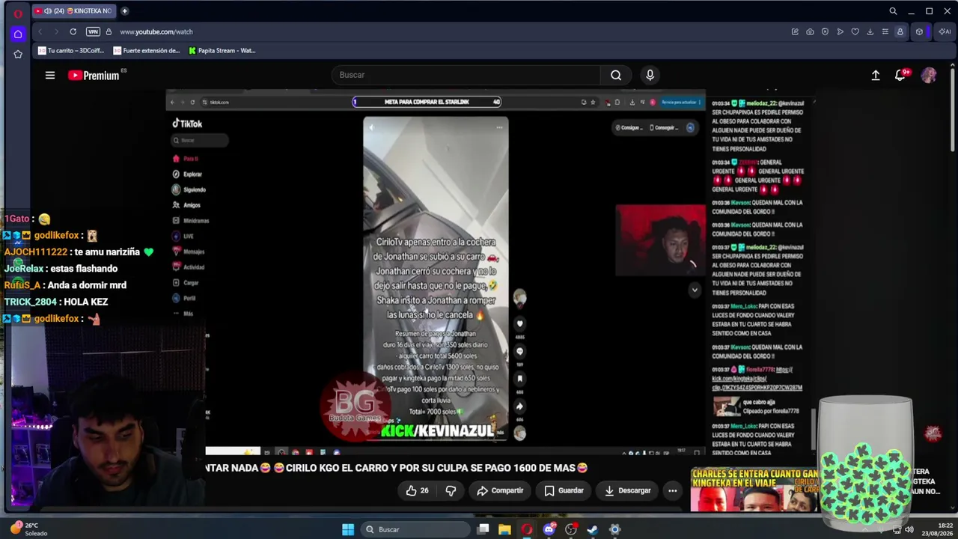Open more video actions (three dots)
This screenshot has width=958, height=539.
(672, 490)
